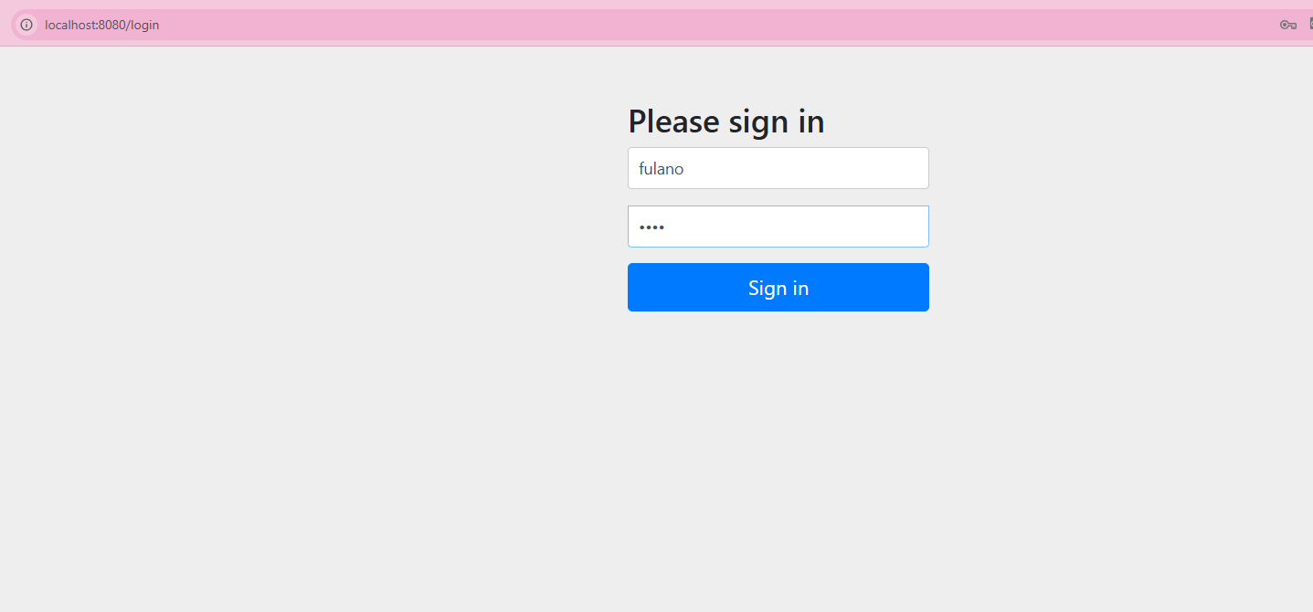Open the saved passwords key icon
This screenshot has height=612, width=1313.
point(1288,25)
